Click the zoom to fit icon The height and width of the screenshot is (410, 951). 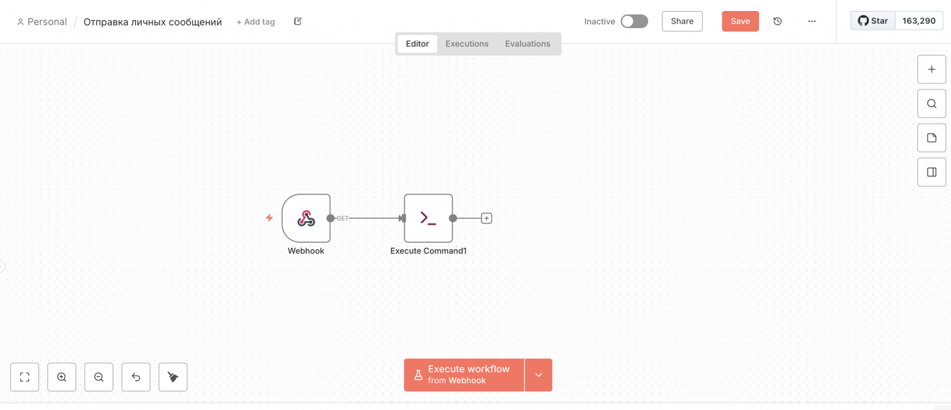point(25,377)
